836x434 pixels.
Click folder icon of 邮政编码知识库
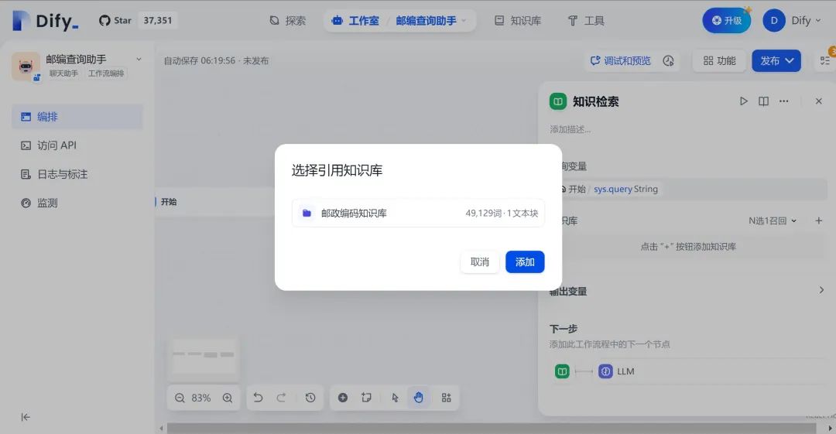[307, 214]
